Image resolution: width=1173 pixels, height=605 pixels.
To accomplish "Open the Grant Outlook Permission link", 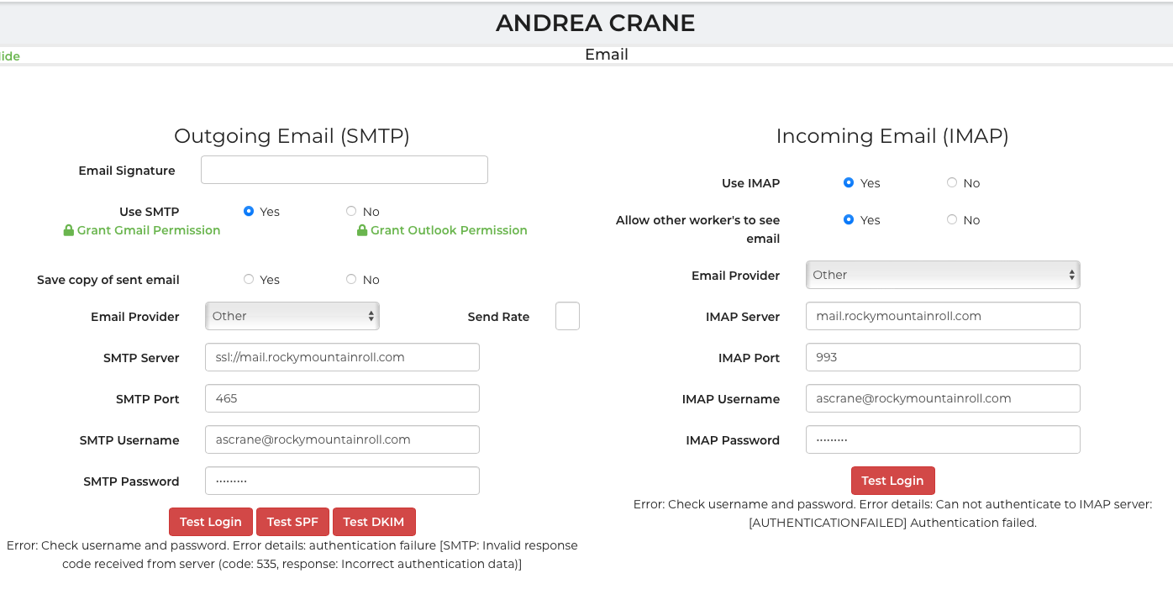I will pos(449,230).
